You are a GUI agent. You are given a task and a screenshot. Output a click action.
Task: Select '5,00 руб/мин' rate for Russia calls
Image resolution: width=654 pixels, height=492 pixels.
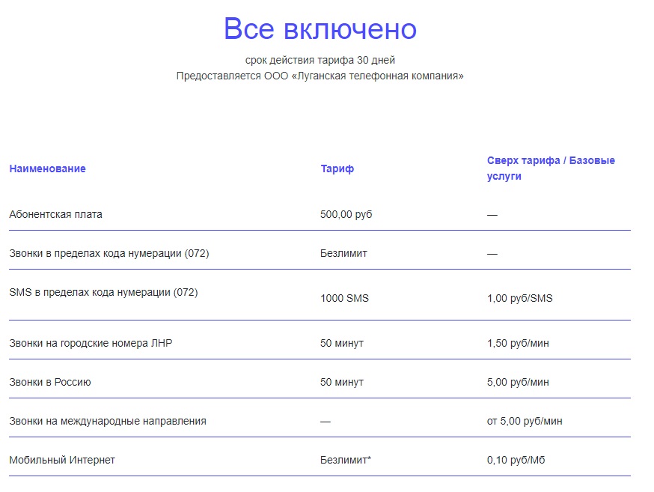518,382
